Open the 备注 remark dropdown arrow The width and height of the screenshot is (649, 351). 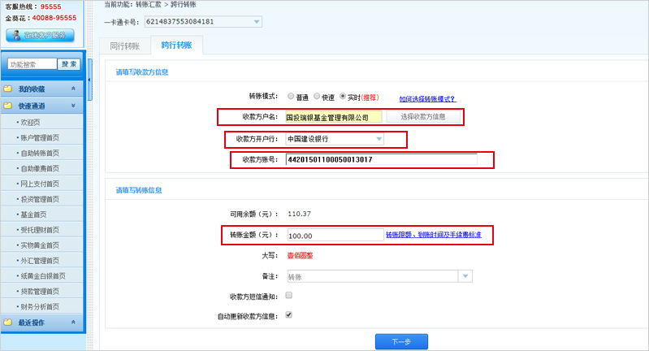465,276
